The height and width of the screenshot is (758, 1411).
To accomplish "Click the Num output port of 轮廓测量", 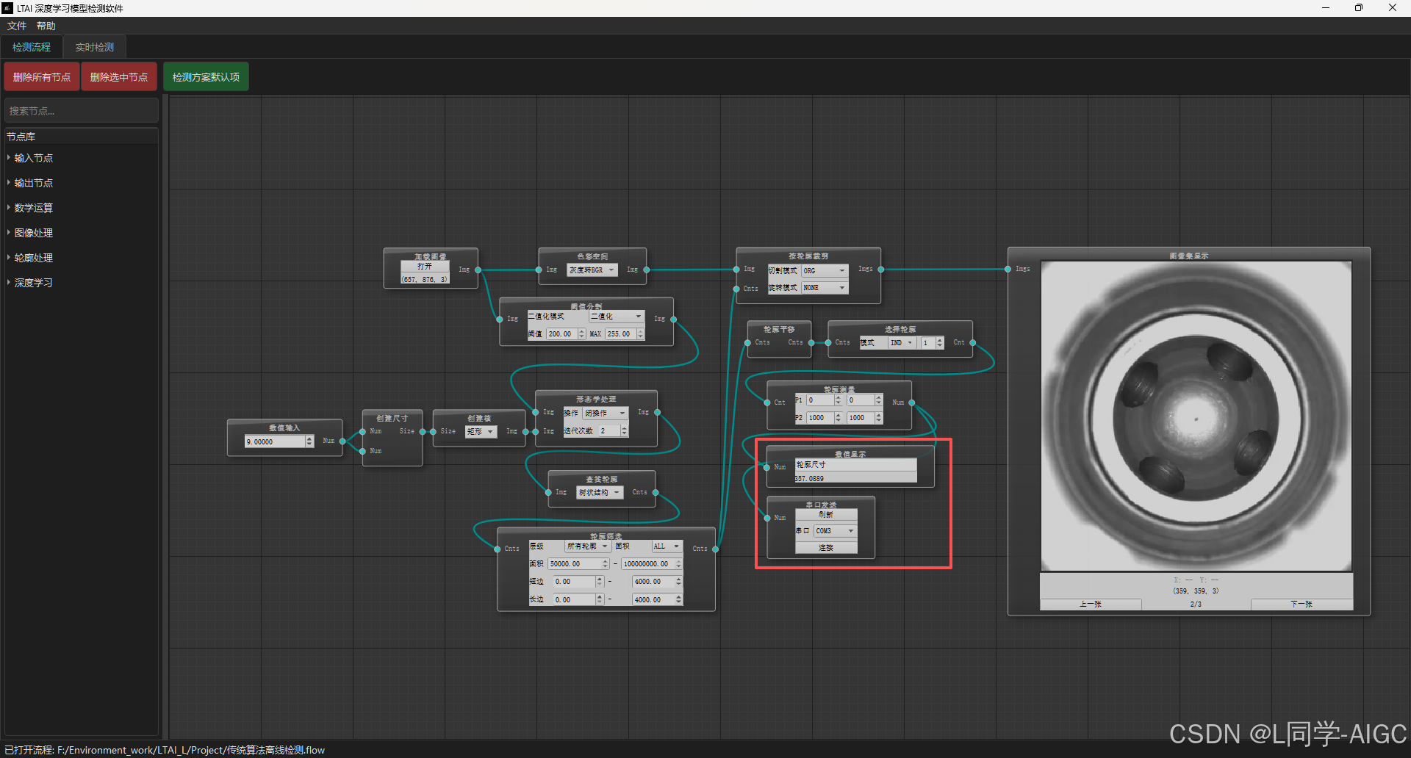I will coord(912,403).
